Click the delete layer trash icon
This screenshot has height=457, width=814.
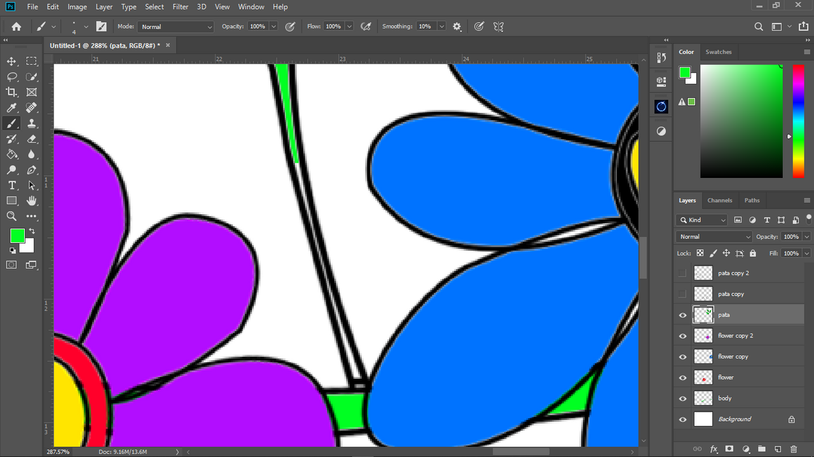coord(794,449)
